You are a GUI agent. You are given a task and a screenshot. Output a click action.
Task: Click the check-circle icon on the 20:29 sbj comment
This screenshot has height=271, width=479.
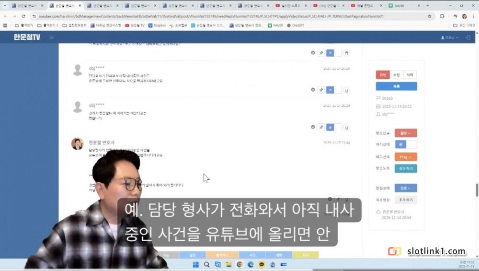click(x=313, y=127)
